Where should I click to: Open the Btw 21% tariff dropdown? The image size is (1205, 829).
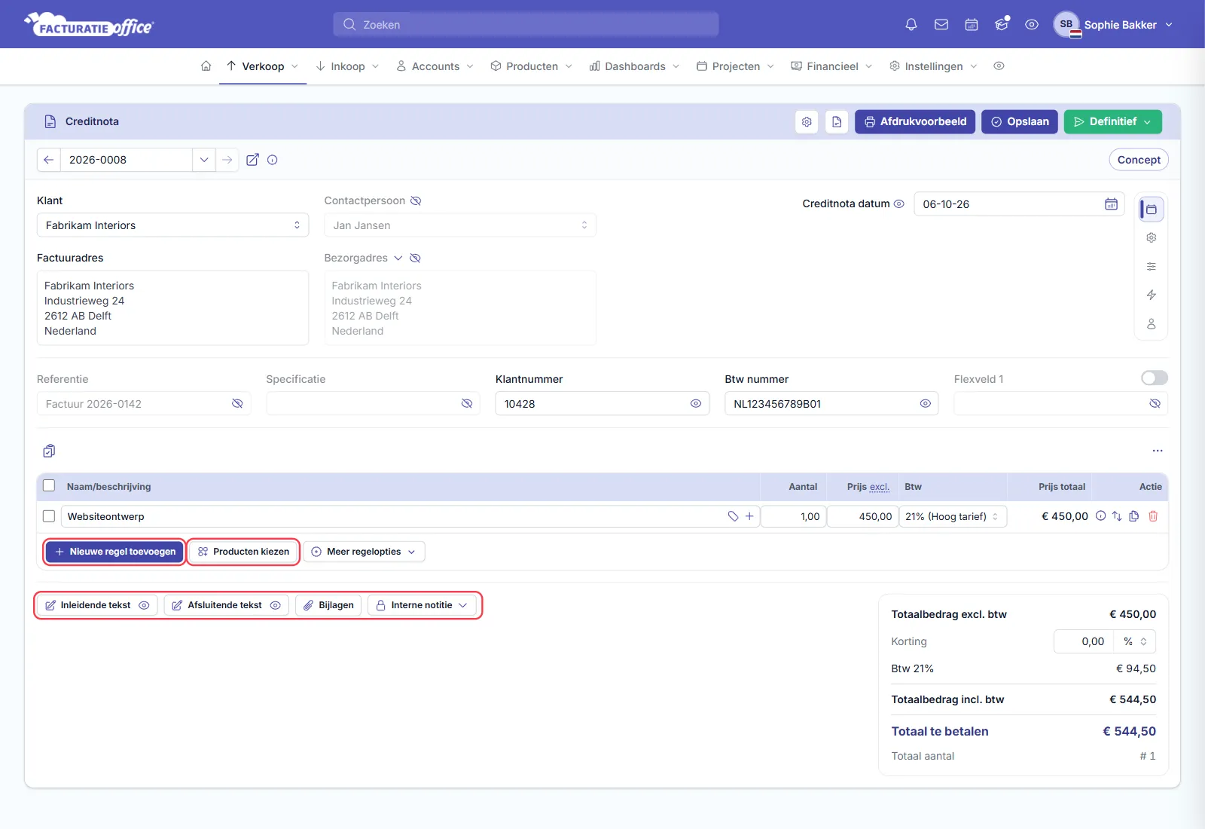pyautogui.click(x=953, y=516)
